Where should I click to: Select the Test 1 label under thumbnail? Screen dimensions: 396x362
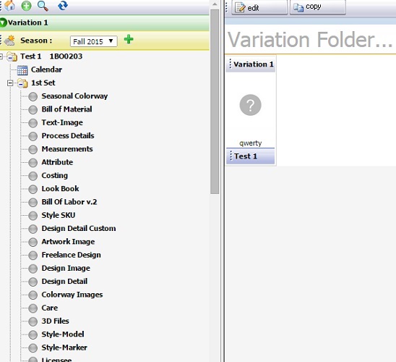click(x=246, y=156)
